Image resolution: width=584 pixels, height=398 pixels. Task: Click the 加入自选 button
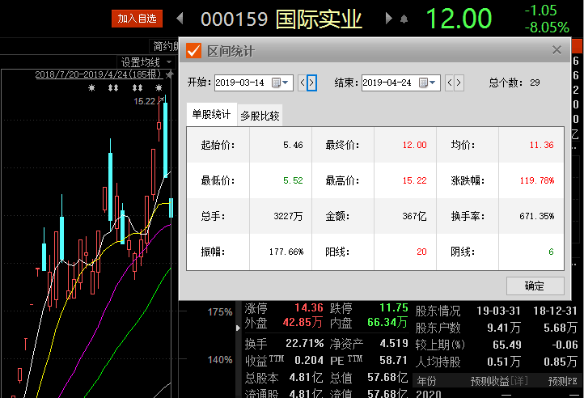(137, 19)
